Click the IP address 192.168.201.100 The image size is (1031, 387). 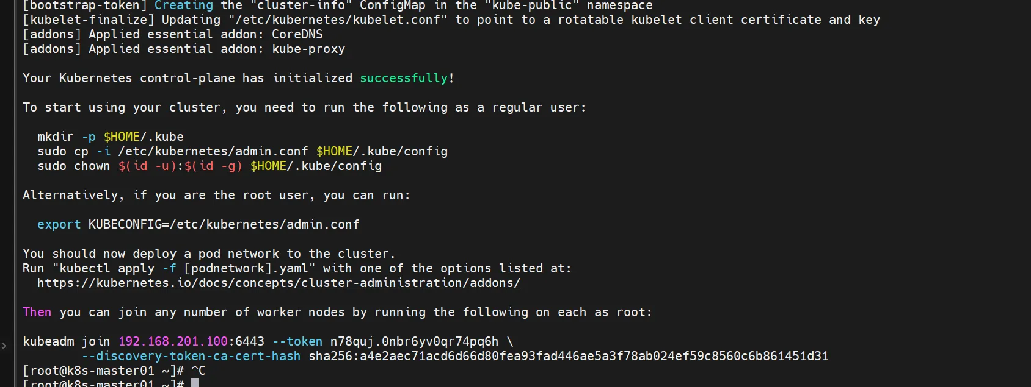[x=173, y=341]
